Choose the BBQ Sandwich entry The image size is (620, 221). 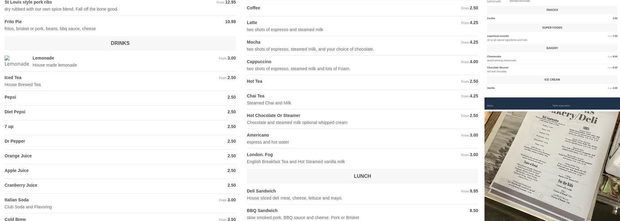point(362,214)
